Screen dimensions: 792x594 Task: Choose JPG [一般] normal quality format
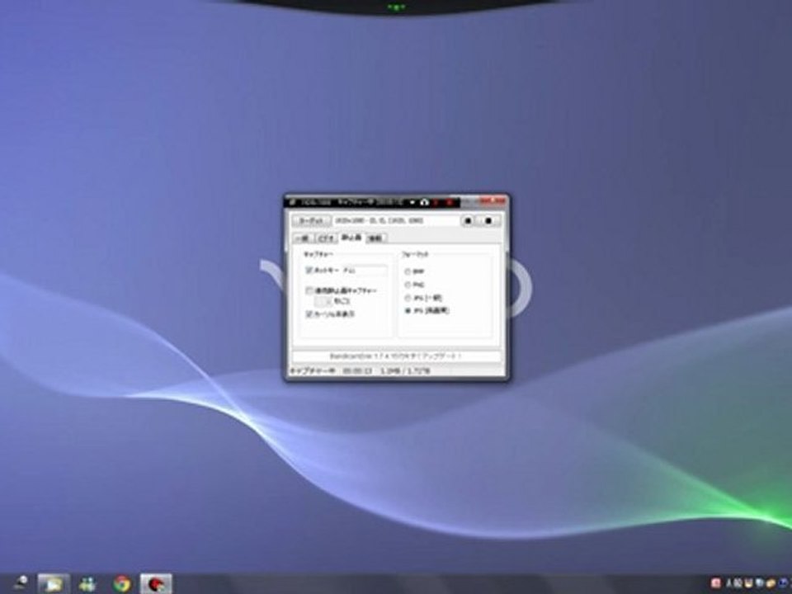click(408, 298)
